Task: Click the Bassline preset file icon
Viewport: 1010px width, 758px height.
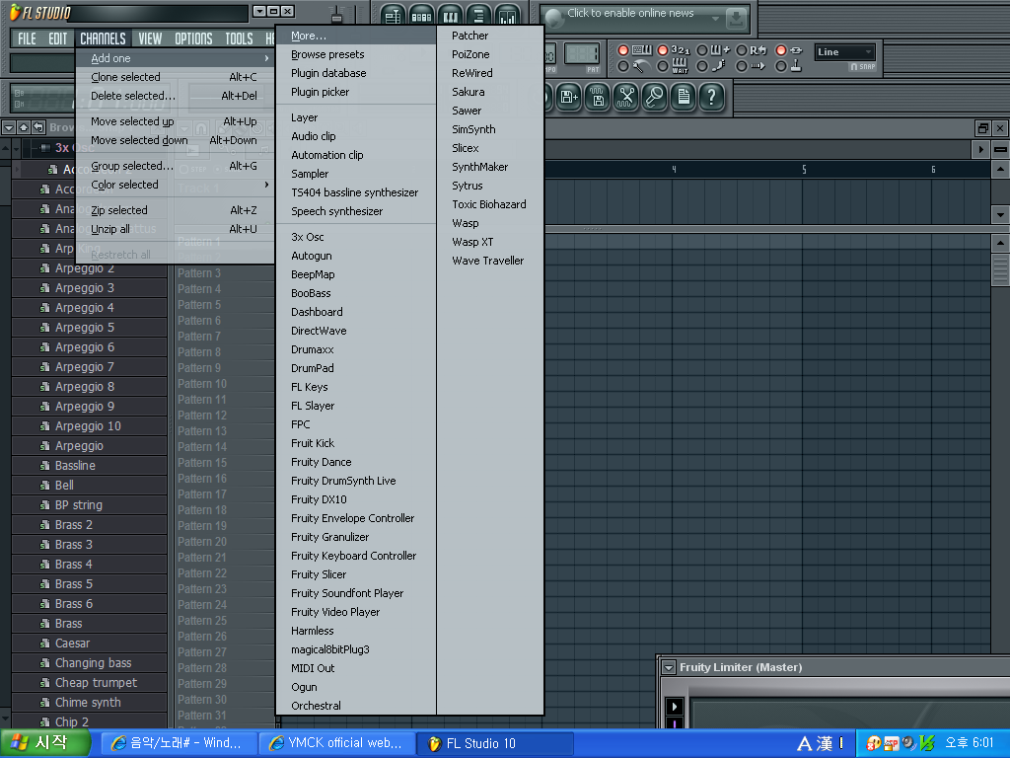Action: pyautogui.click(x=44, y=466)
